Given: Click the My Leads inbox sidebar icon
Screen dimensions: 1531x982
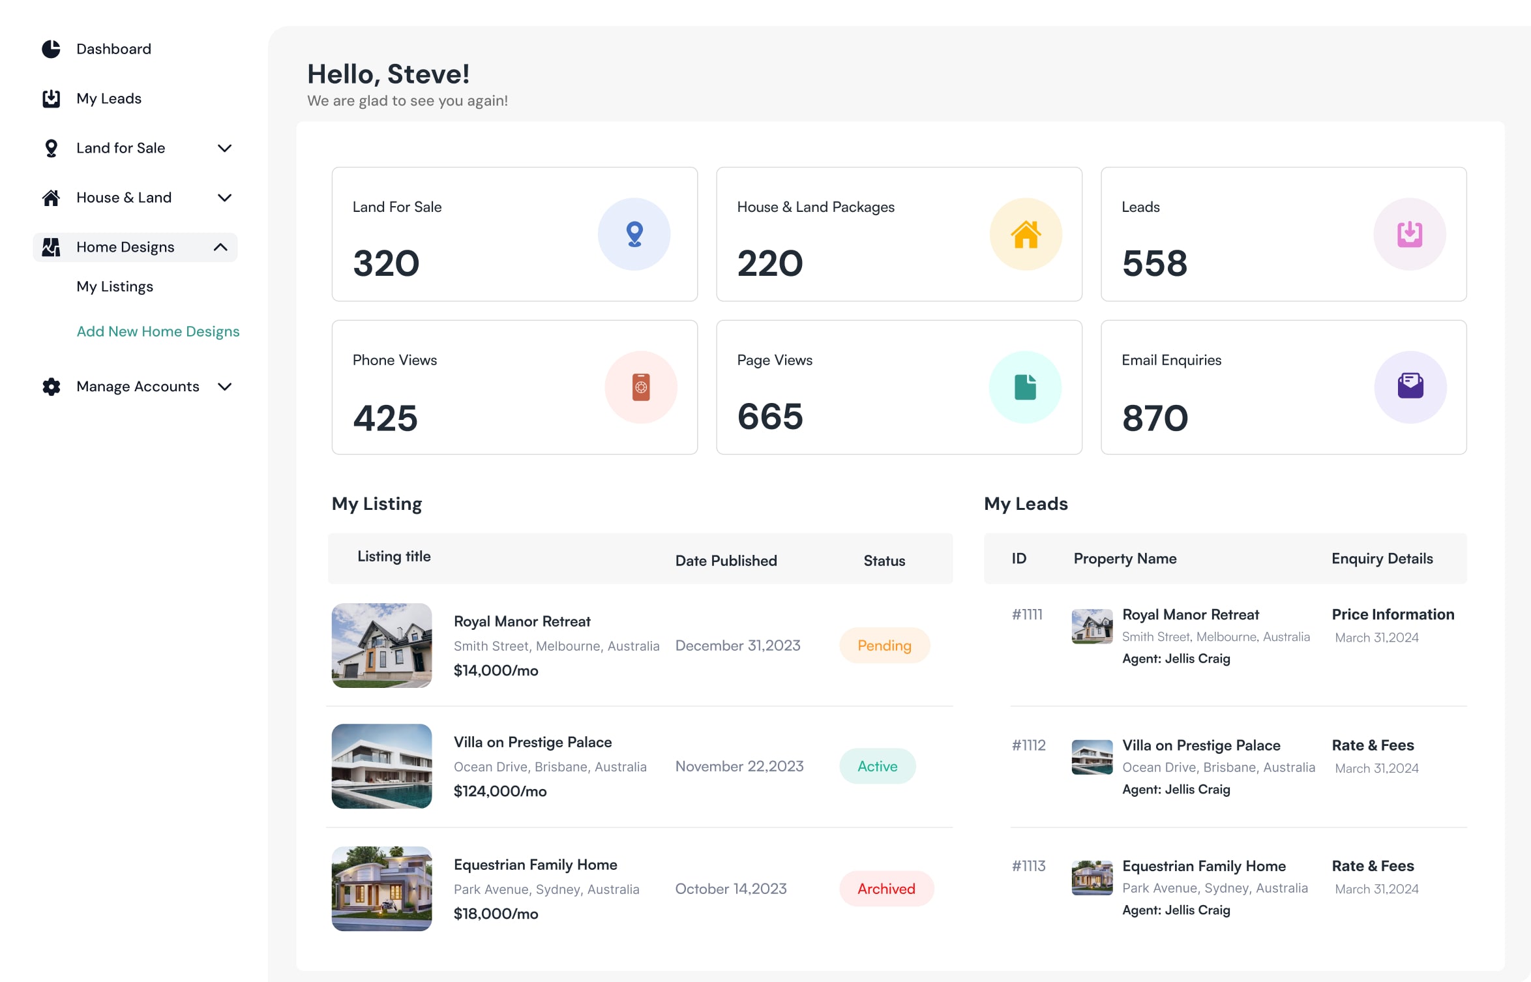Looking at the screenshot, I should 51,98.
